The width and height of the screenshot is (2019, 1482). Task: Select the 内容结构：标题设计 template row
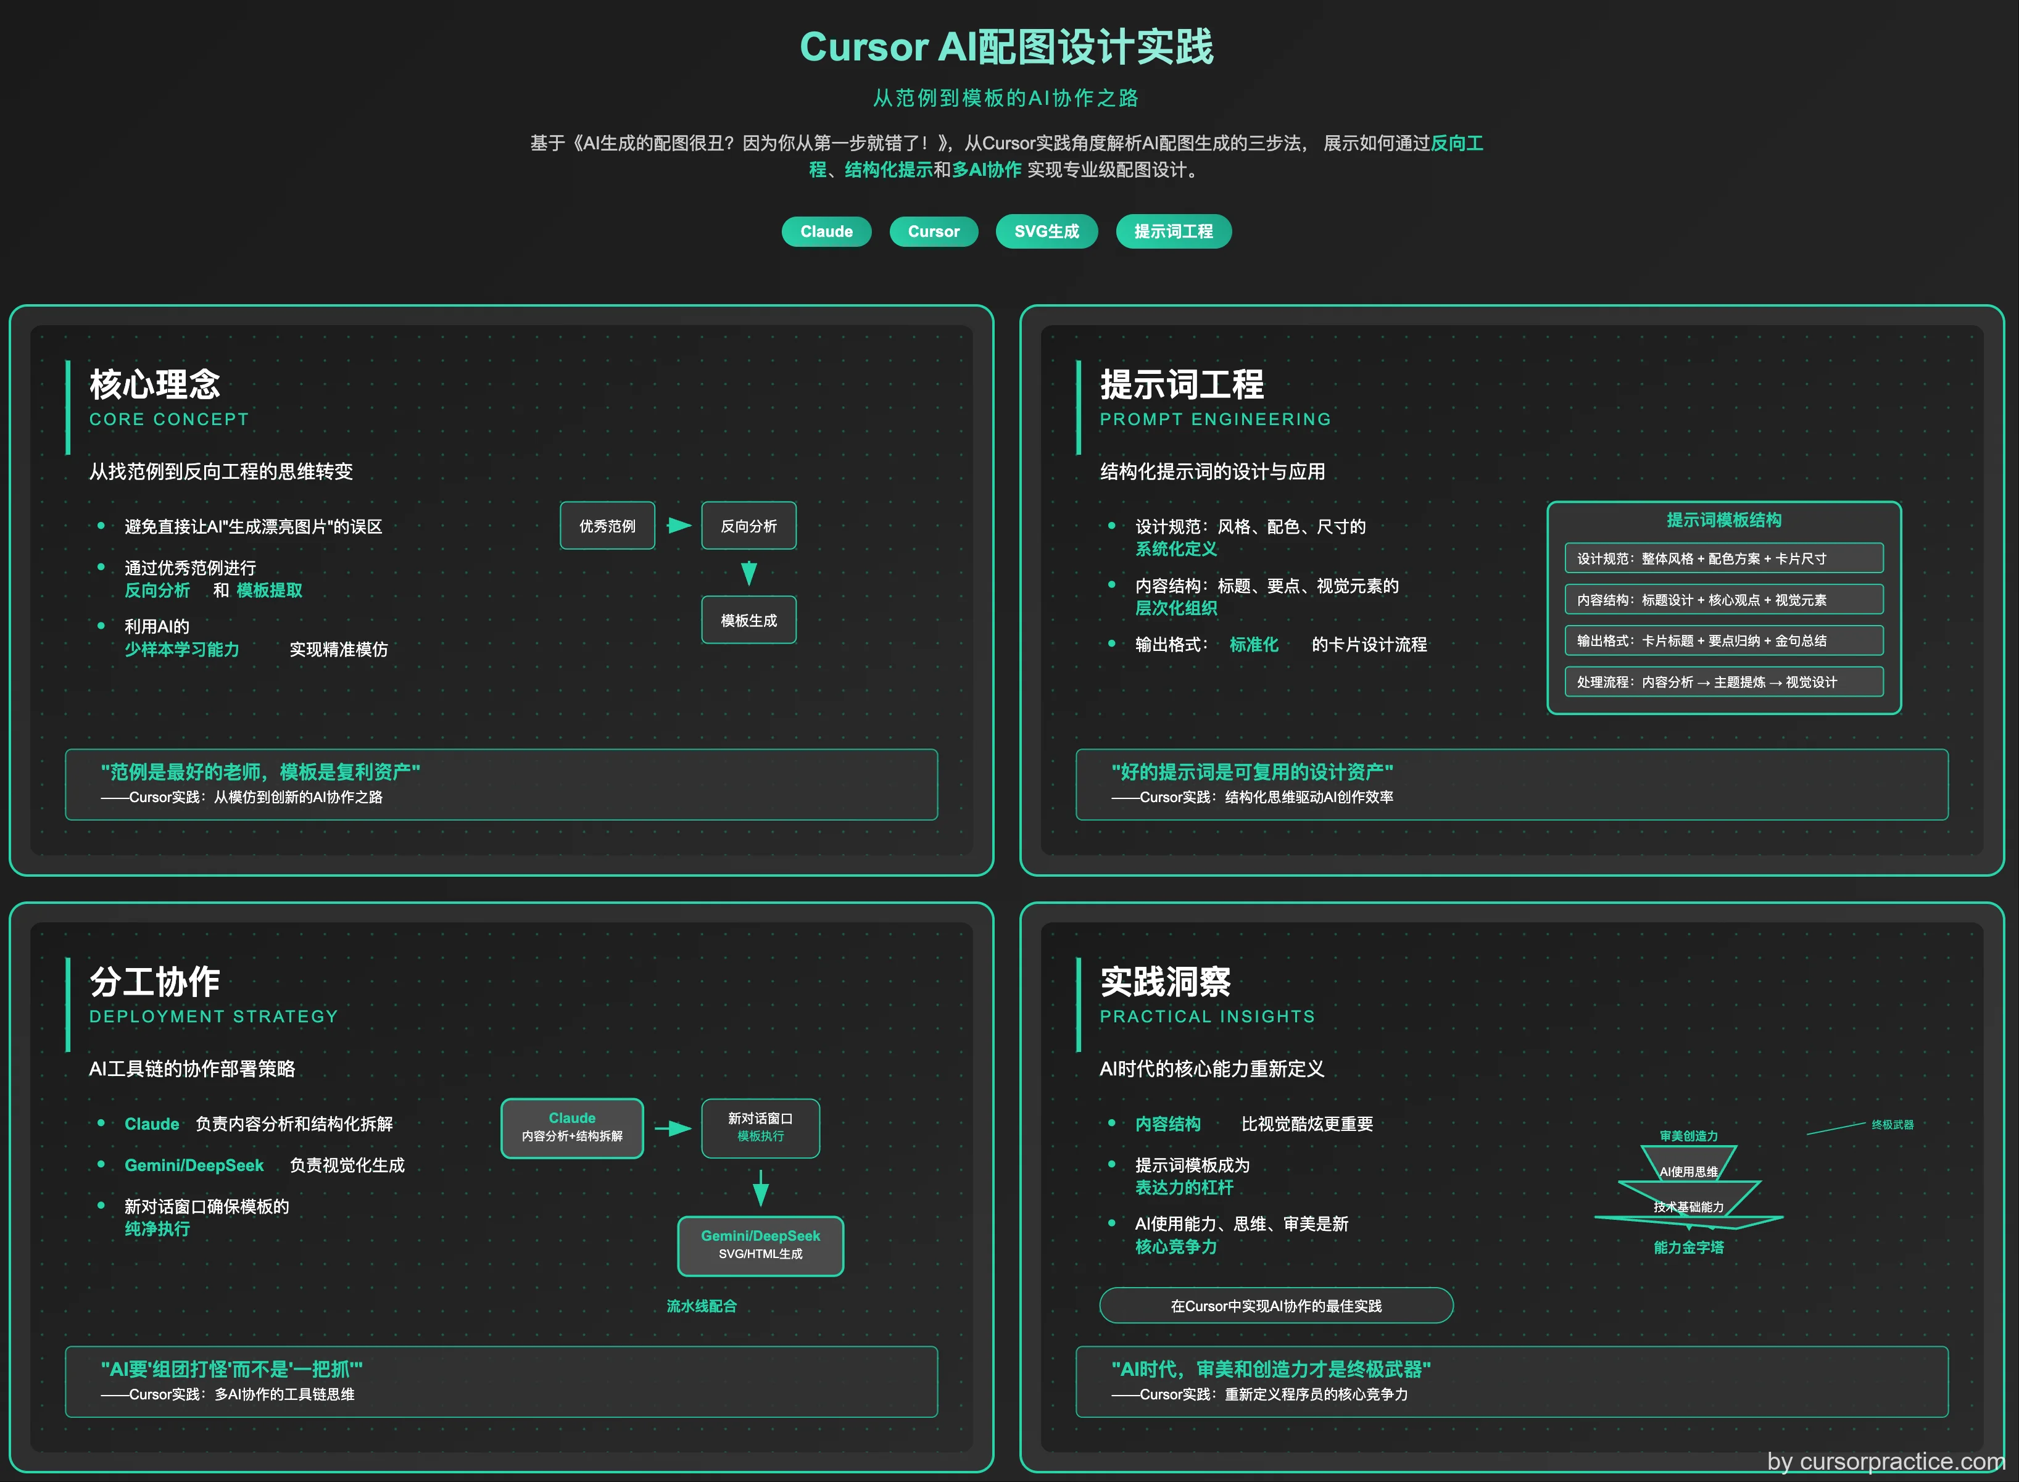pyautogui.click(x=1724, y=599)
